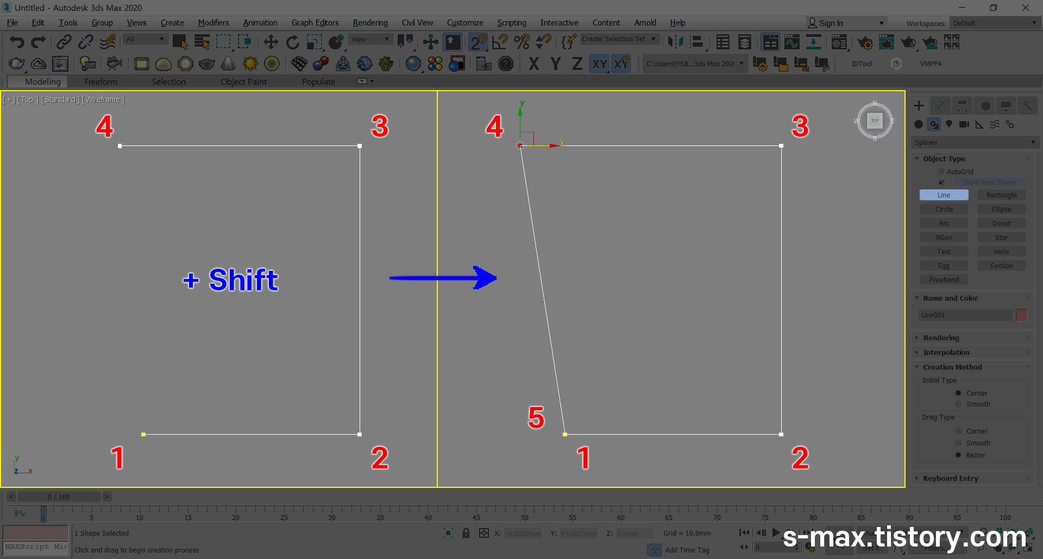The width and height of the screenshot is (1043, 559).
Task: Enable the AutoGrid checkbox
Action: 941,171
